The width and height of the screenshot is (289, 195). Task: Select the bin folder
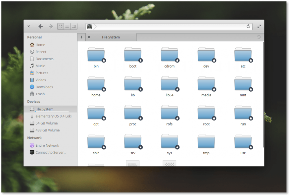pos(96,58)
